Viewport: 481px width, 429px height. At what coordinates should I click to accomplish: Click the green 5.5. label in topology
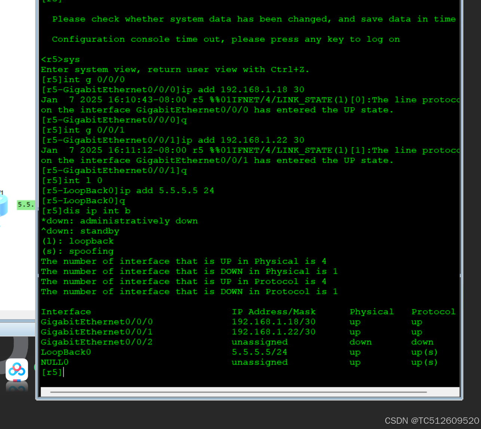pos(26,205)
